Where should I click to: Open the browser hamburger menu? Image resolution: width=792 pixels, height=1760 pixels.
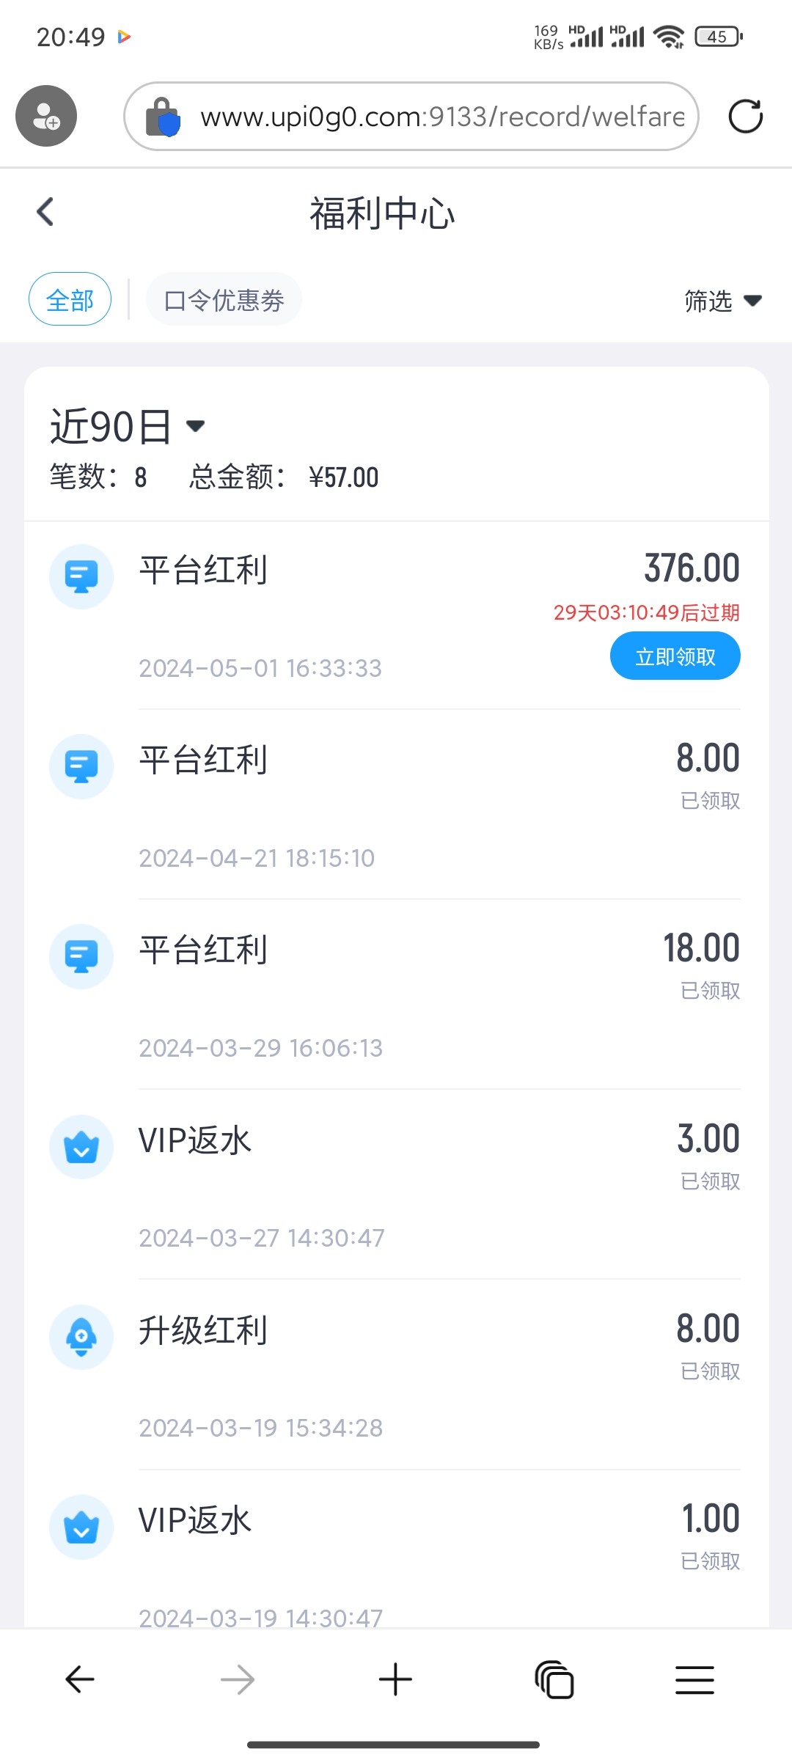(x=694, y=1679)
